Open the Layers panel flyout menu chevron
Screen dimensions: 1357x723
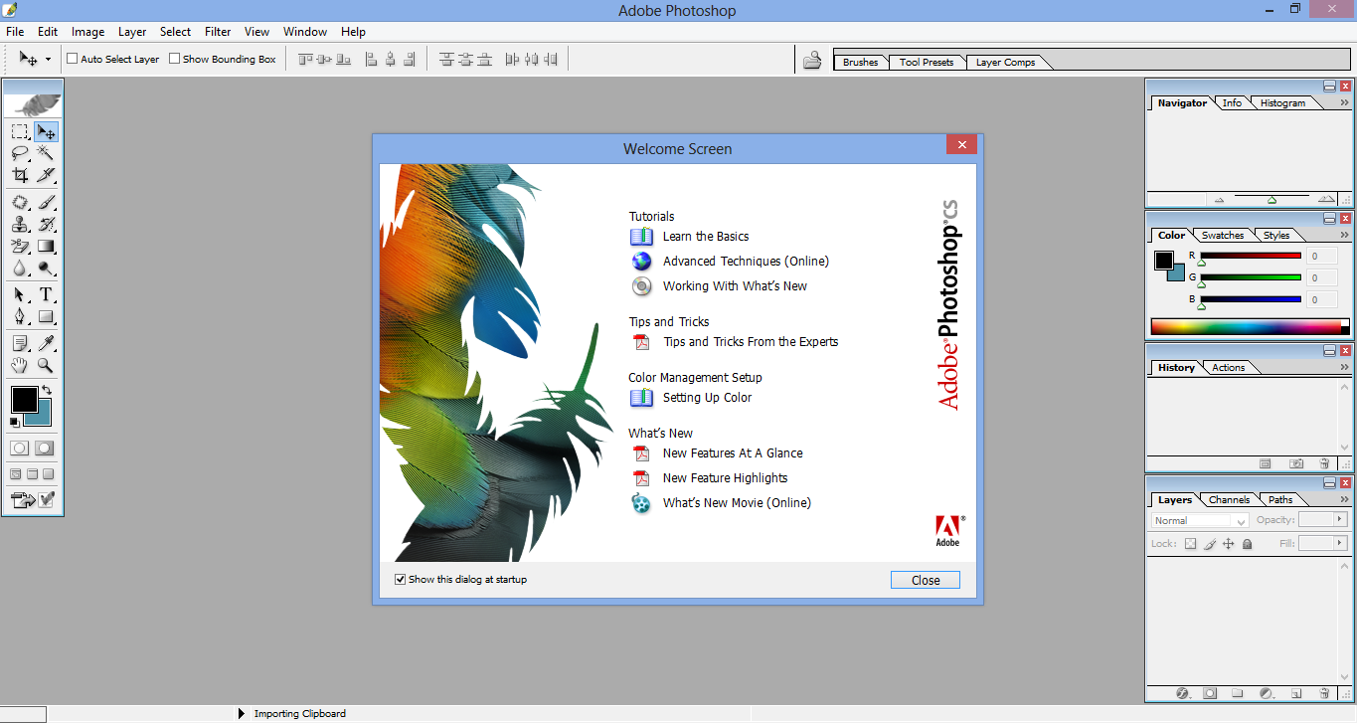pos(1344,498)
